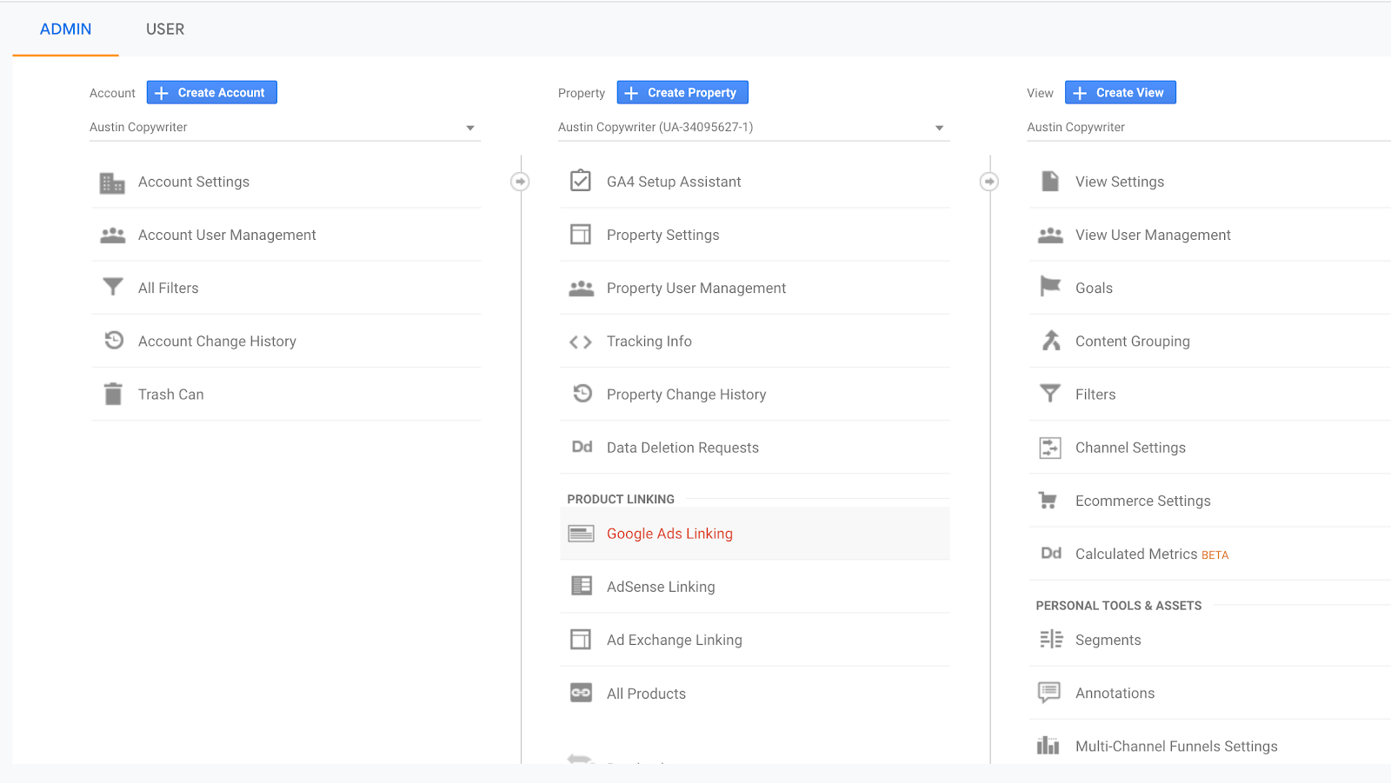Screen dimensions: 1391x783
Task: Click the Account User Management people icon
Action: coord(113,236)
